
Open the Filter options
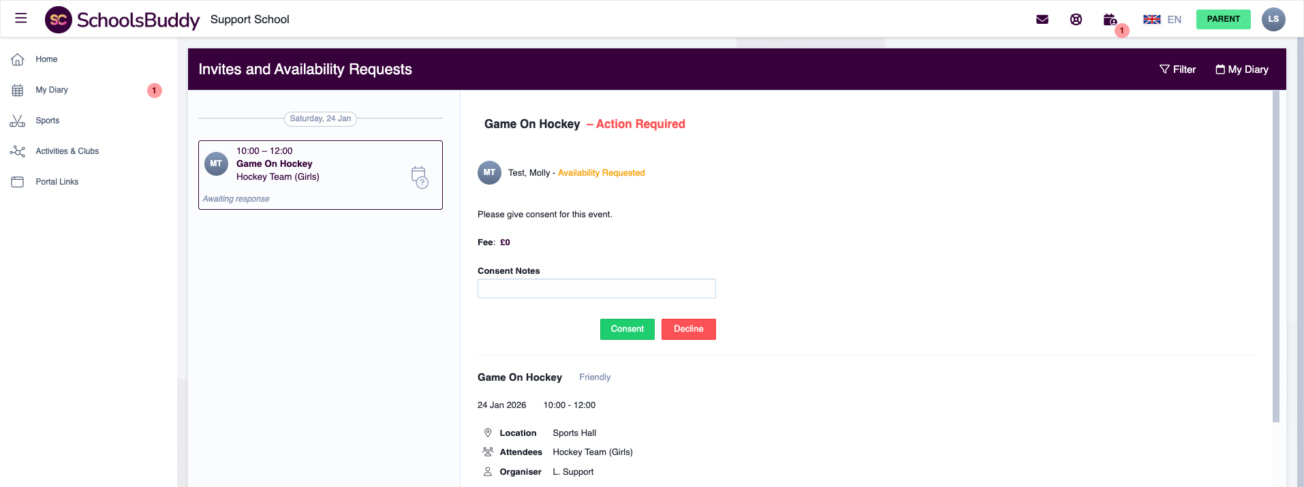pos(1177,69)
